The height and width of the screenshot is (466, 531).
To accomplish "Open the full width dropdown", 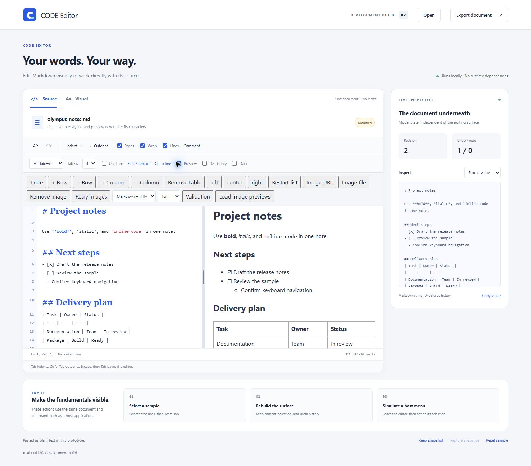I will 169,196.
